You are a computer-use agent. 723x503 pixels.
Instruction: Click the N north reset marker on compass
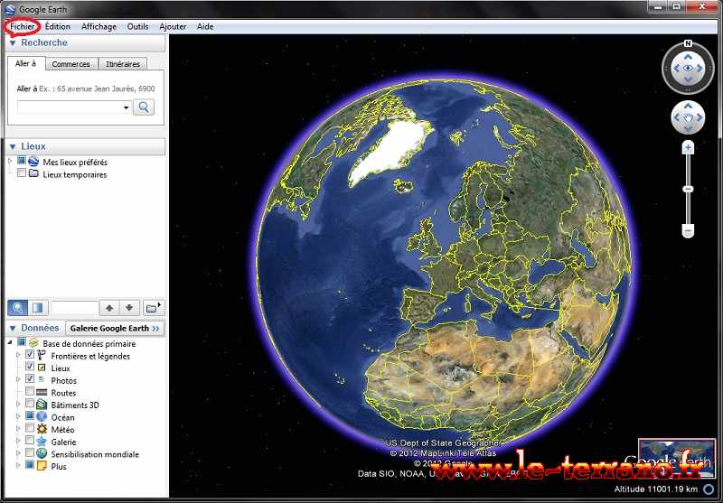(688, 43)
